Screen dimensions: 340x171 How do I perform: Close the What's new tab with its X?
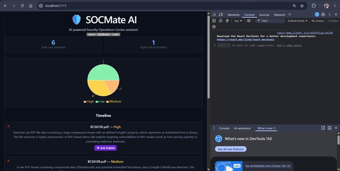pyautogui.click(x=274, y=128)
